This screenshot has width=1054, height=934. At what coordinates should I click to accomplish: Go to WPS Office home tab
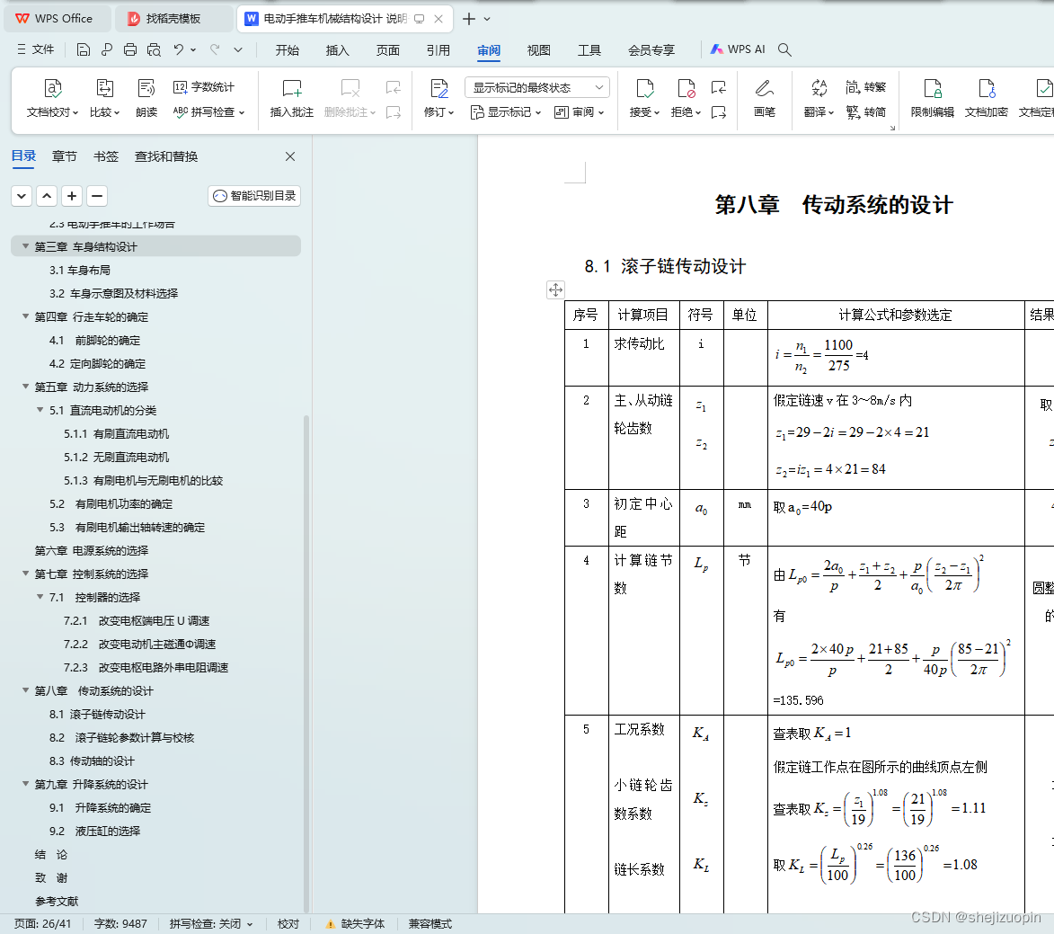click(x=57, y=19)
